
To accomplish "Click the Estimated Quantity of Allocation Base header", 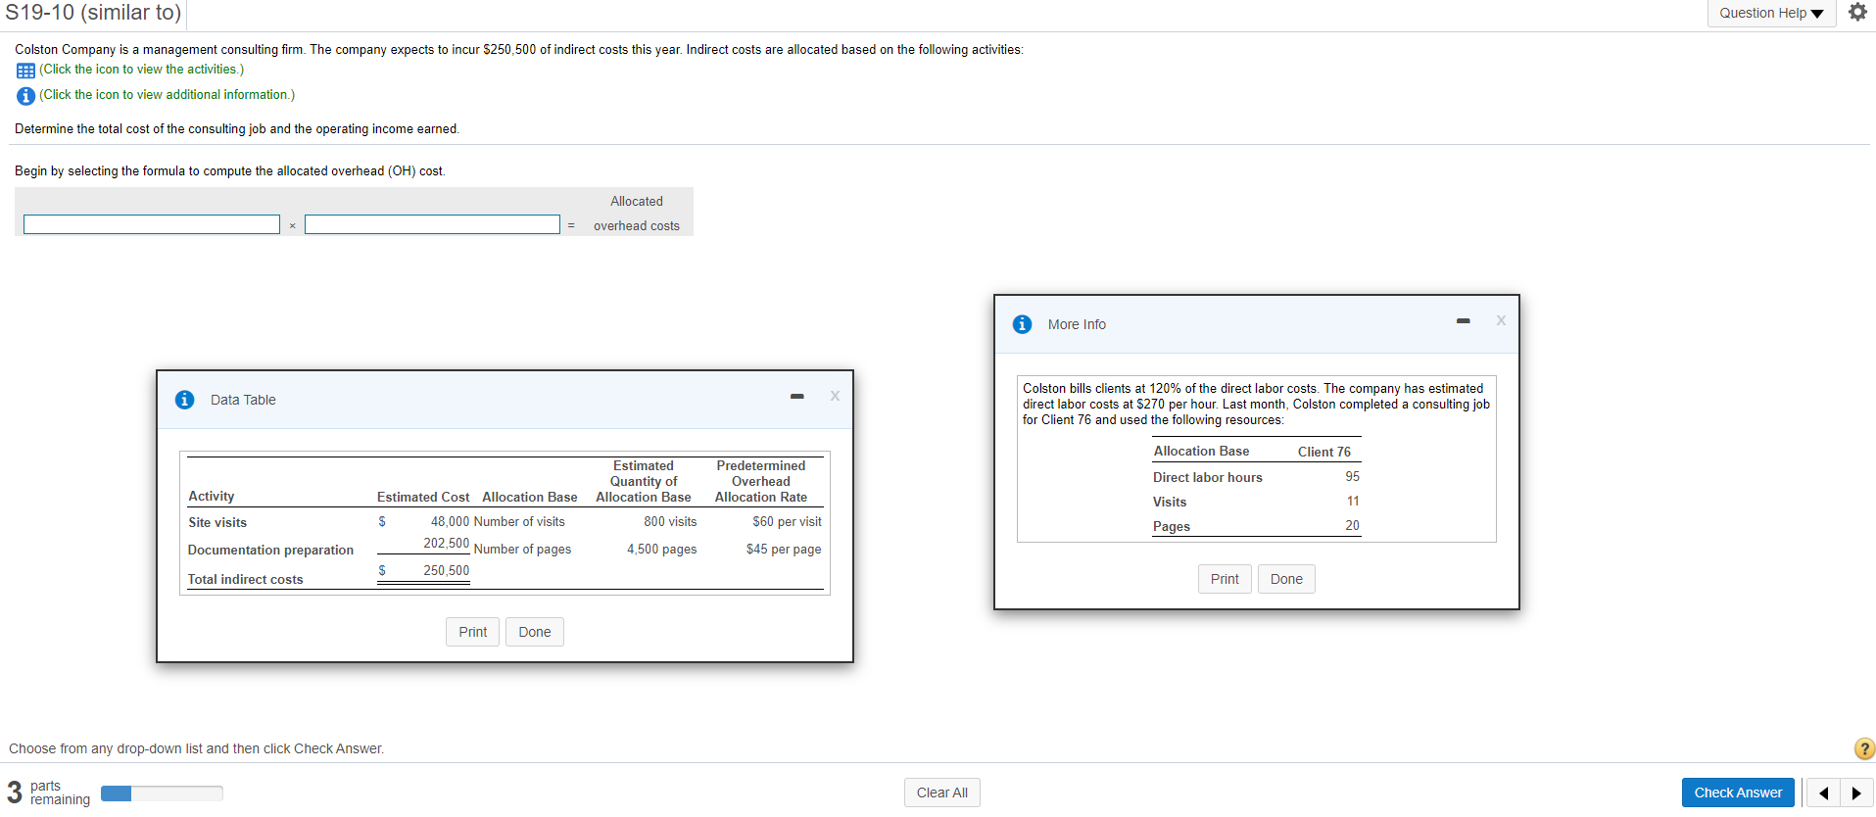I will 644,482.
